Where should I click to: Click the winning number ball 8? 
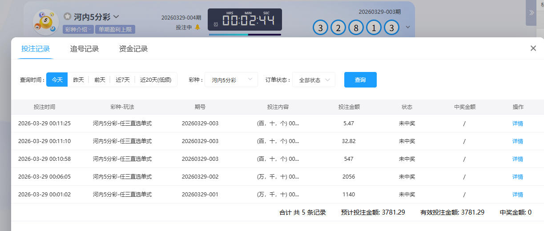point(356,28)
